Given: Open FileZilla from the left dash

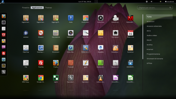Looking at the screenshot, I should 4,53.
